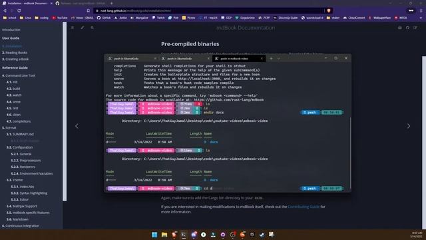Go to the next chapter arrow
Viewport: 426px width, 240px height.
click(408, 126)
